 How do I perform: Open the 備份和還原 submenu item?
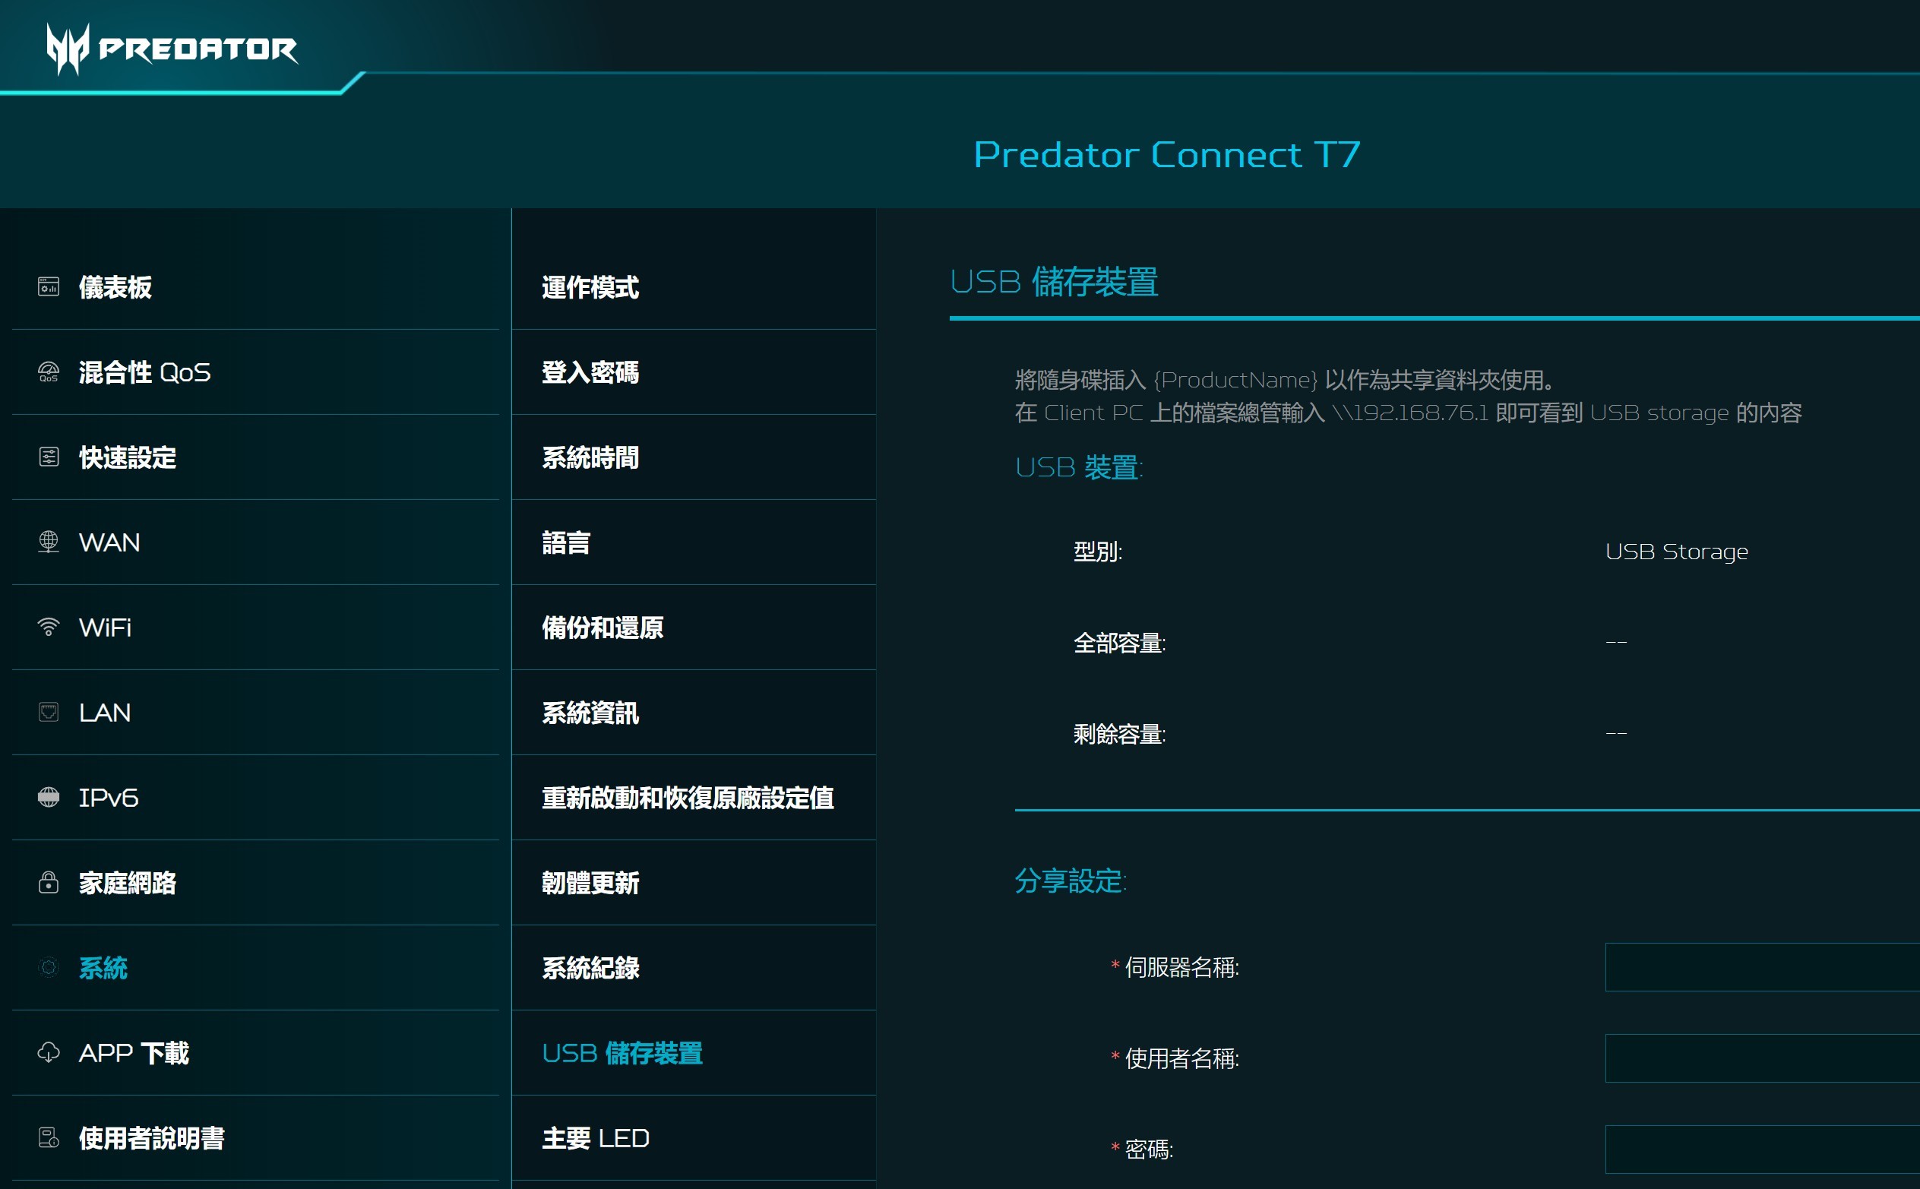click(x=694, y=627)
